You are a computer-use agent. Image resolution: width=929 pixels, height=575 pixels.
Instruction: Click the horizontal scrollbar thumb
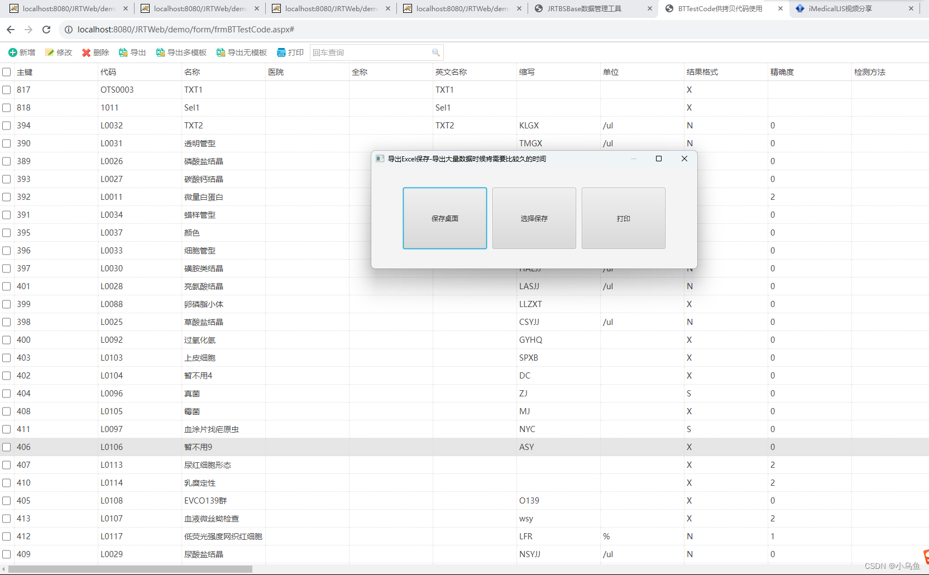(130, 569)
